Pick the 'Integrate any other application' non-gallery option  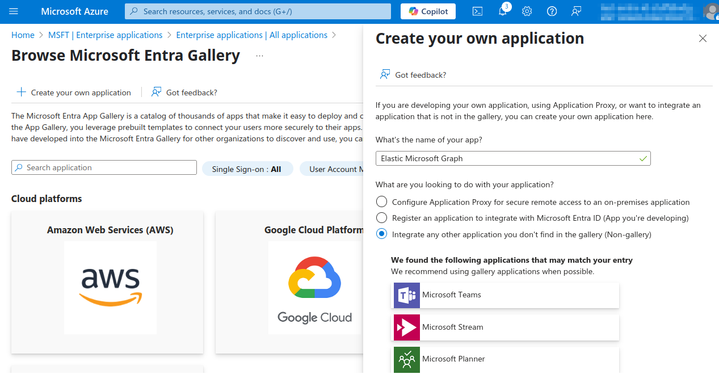click(x=381, y=233)
